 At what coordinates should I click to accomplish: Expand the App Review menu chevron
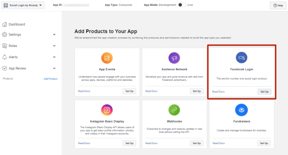coord(54,68)
